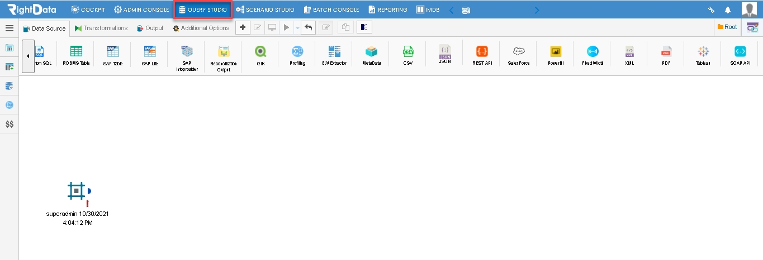Choose the SAP Lite data source
The height and width of the screenshot is (260, 763).
coord(150,55)
